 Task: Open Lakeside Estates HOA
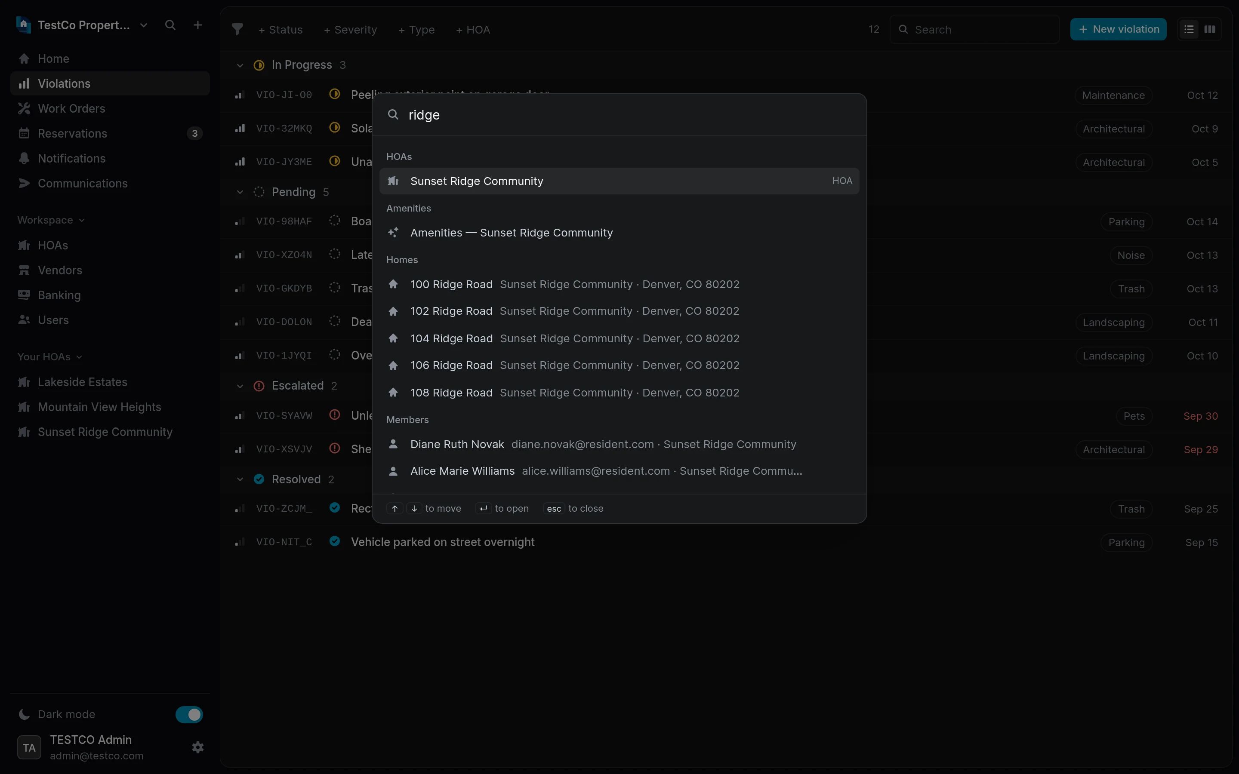pyautogui.click(x=110, y=382)
